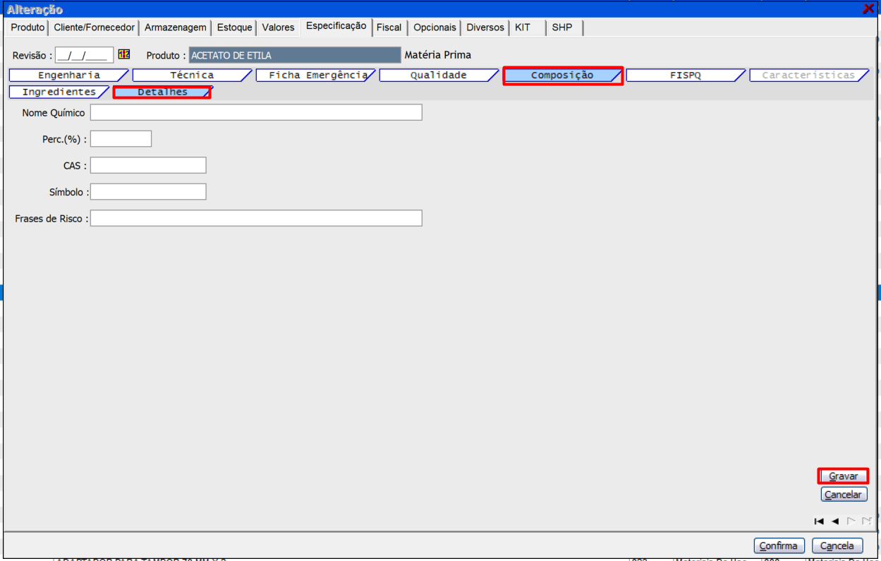Open the Ficha Emergência section tab
This screenshot has width=881, height=561.
tap(317, 76)
